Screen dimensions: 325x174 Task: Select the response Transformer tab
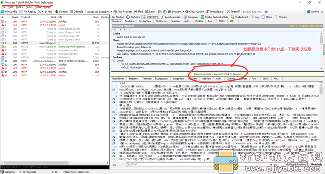pyautogui.click(x=118, y=79)
